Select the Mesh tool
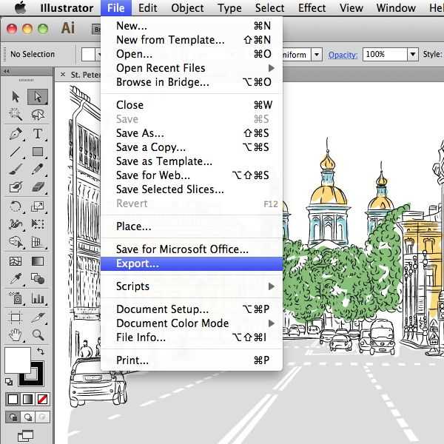The width and height of the screenshot is (444, 444). pos(16,261)
